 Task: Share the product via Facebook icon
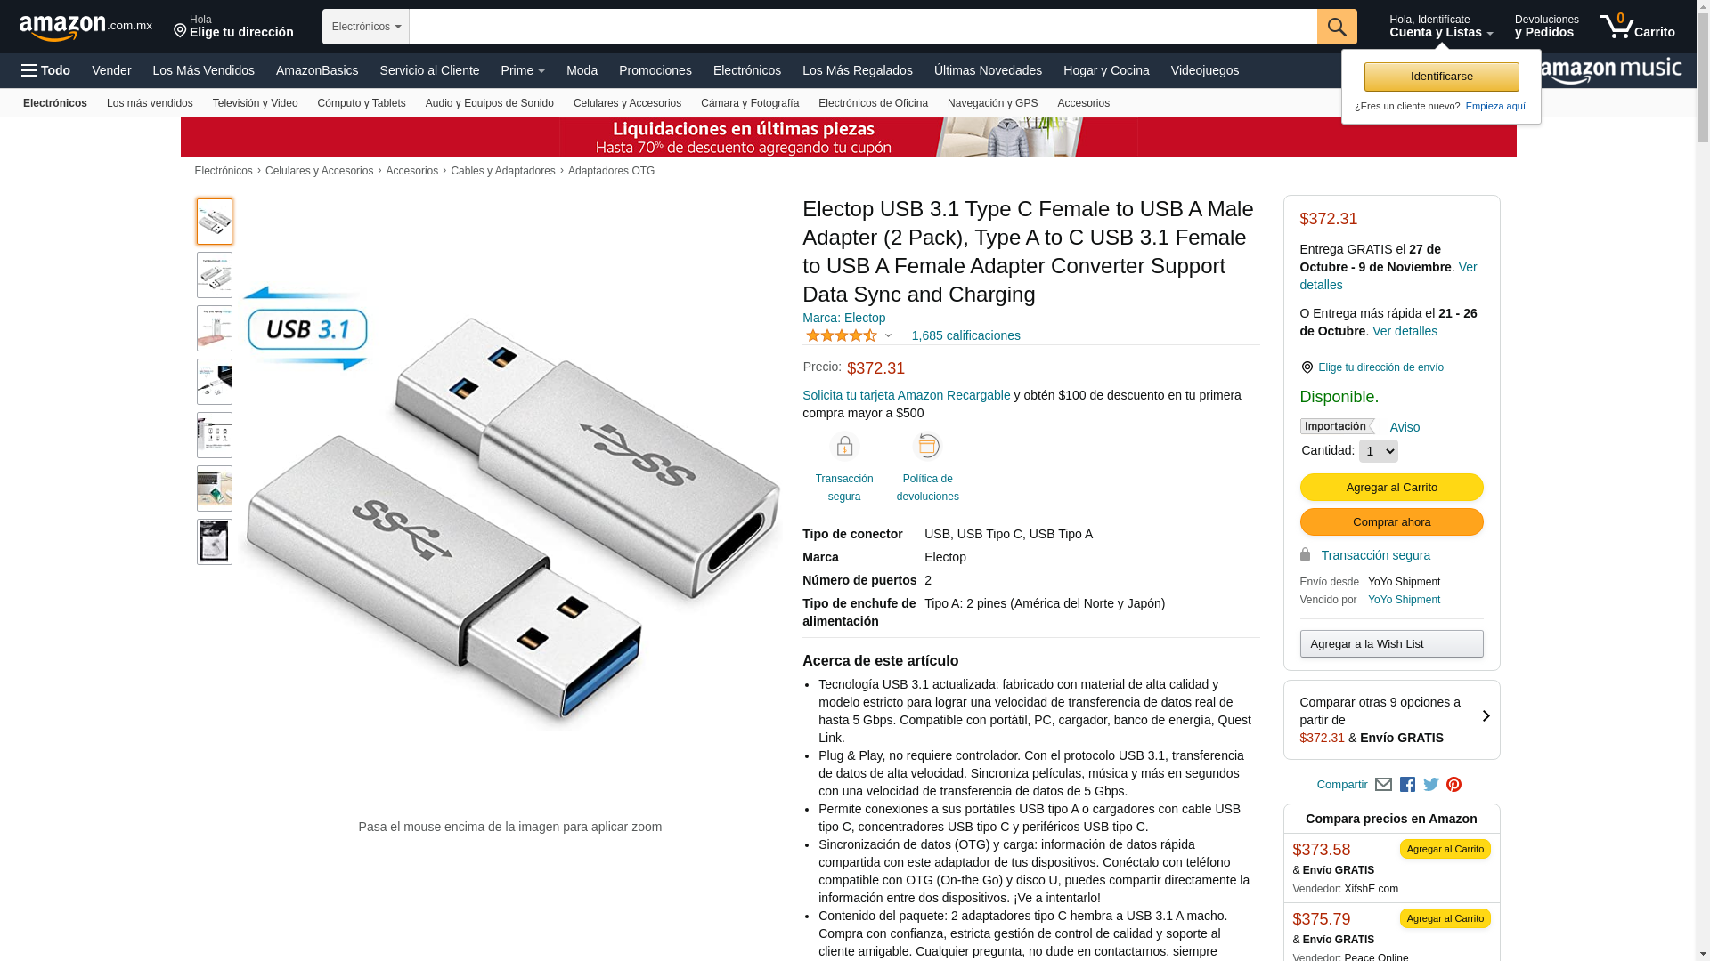click(x=1407, y=785)
